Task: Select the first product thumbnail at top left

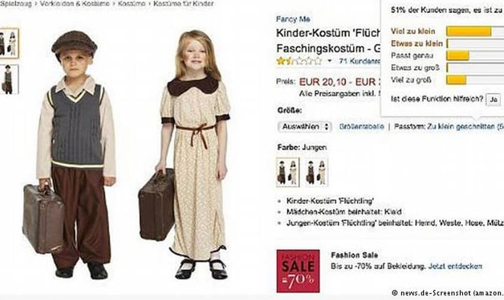Action: click(9, 43)
